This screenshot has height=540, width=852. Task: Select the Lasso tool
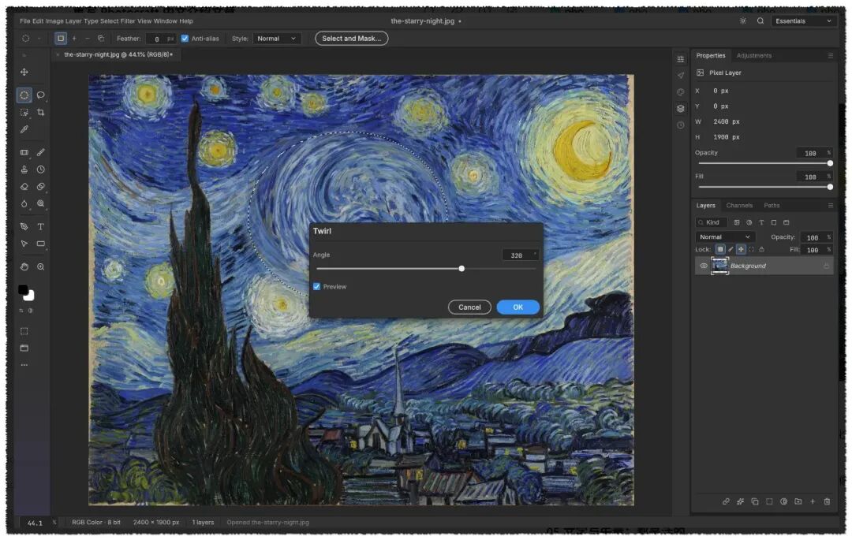point(41,95)
